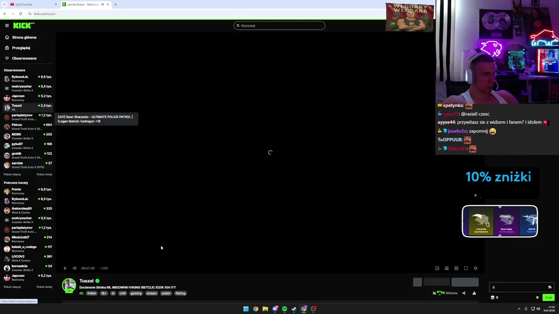This screenshot has height=314, width=559.
Task: Share the stream via share icon
Action: pos(464,293)
